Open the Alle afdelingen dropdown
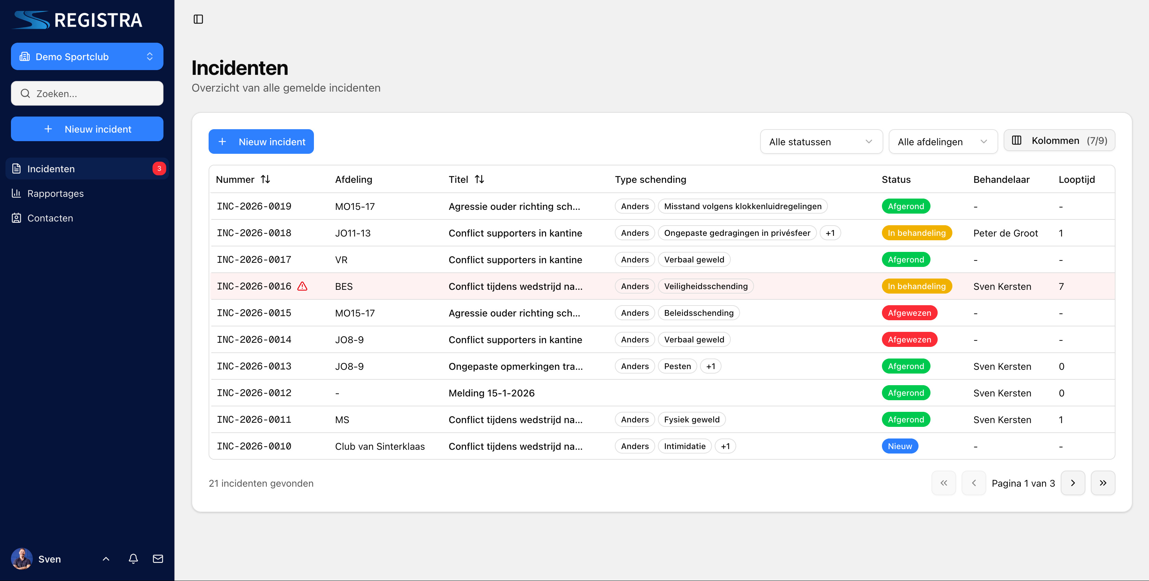1149x581 pixels. tap(942, 141)
